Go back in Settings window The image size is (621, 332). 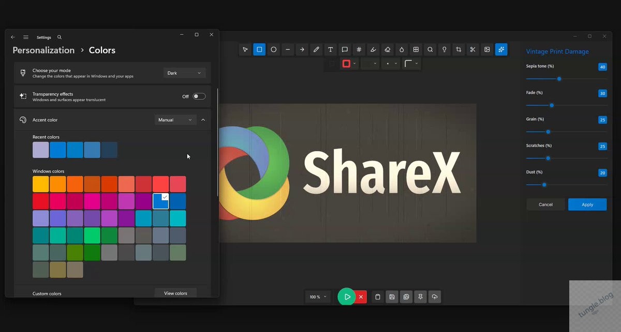[13, 37]
